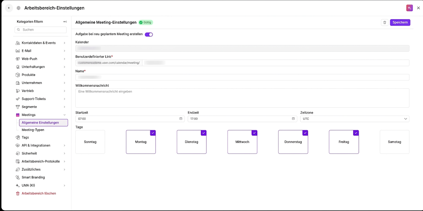Click the Sicherheit shield icon

[18, 153]
